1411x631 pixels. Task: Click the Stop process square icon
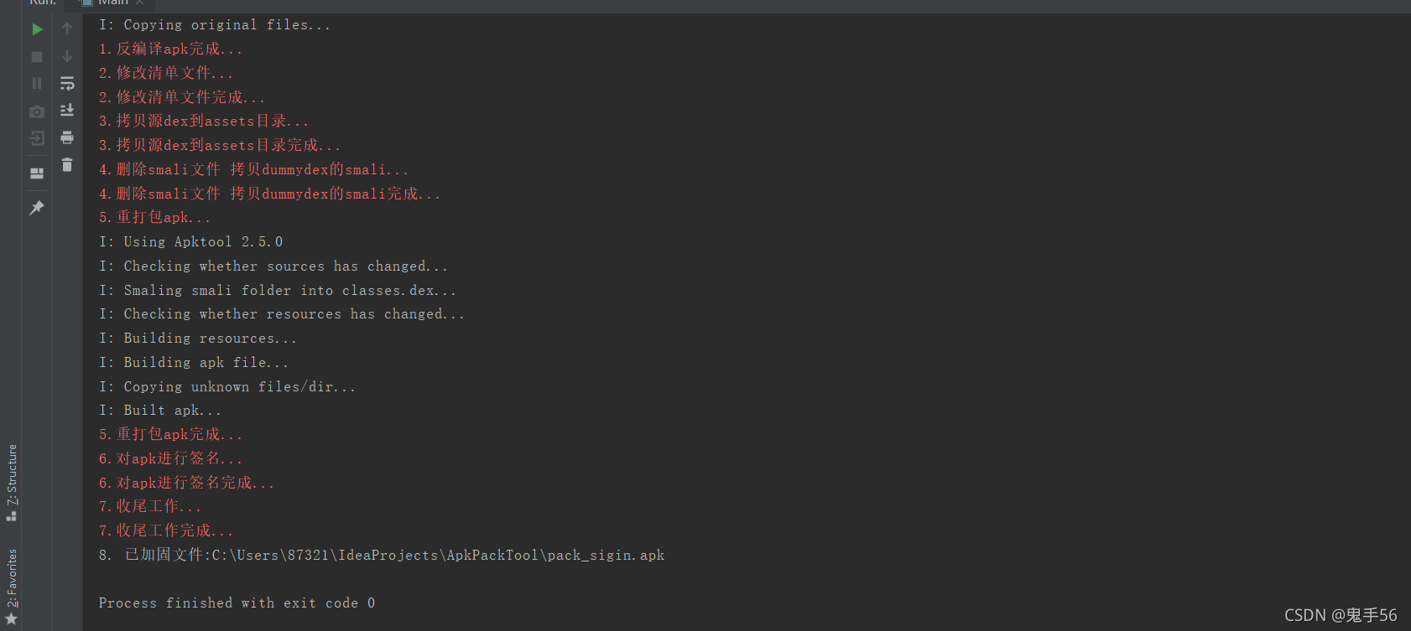click(37, 57)
